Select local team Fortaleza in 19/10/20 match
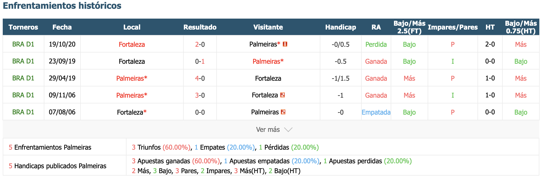 tap(132, 44)
